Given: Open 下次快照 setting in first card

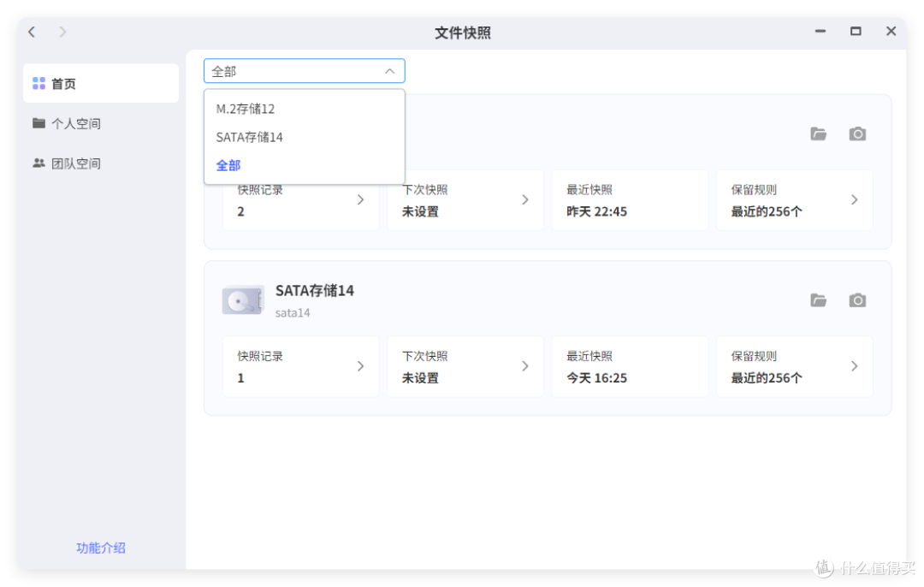Looking at the screenshot, I should (465, 200).
